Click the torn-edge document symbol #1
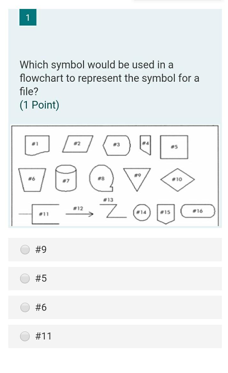The height and width of the screenshot is (373, 228). (36, 144)
